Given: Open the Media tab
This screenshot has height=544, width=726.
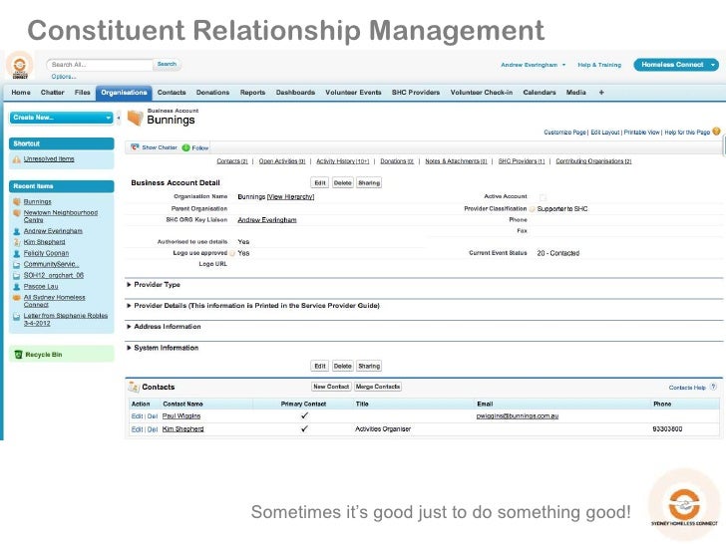Looking at the screenshot, I should coord(576,93).
